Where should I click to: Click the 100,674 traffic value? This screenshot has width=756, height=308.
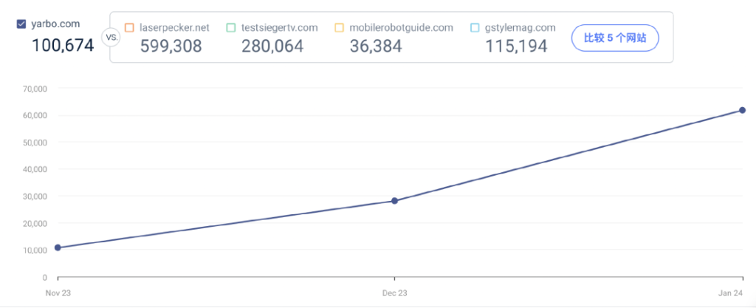(63, 45)
